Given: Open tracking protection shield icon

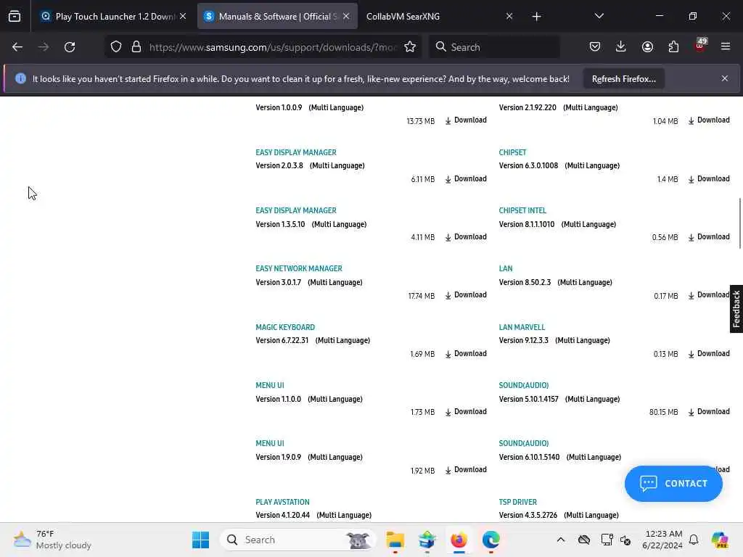Looking at the screenshot, I should click(116, 47).
